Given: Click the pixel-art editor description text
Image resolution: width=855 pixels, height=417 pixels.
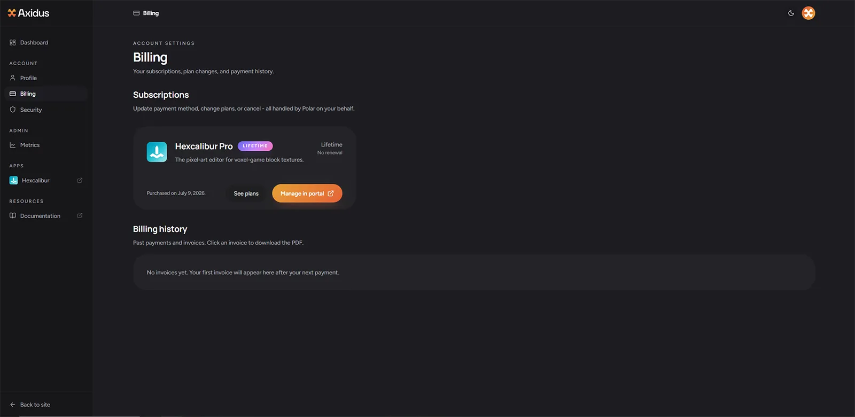Looking at the screenshot, I should click(239, 160).
